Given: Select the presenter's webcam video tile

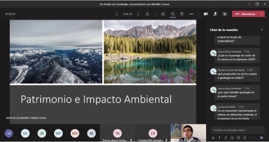Looking at the screenshot, I should (x=188, y=133).
